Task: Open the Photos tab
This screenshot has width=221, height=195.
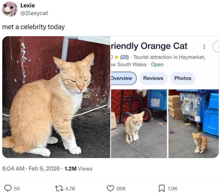Action: click(183, 78)
